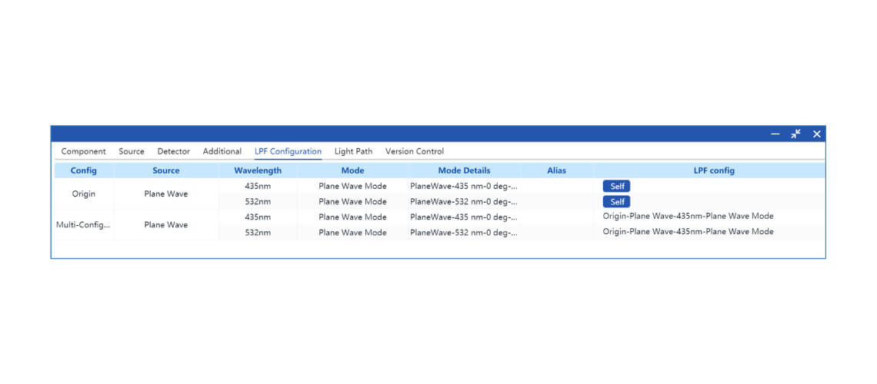Close the LPF configuration window
The height and width of the screenshot is (384, 877).
[816, 134]
